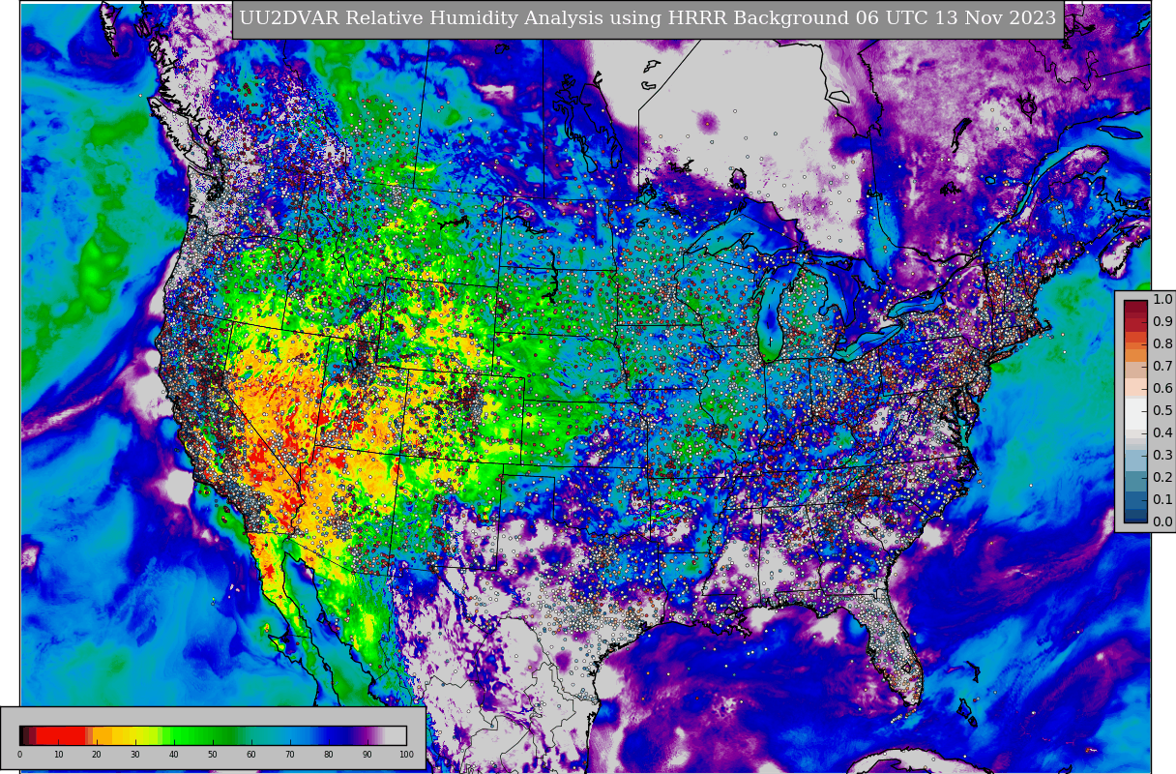Screen dimensions: 1176x774
Task: Click the '30' tick label on humidity colorbar
Action: (x=135, y=754)
